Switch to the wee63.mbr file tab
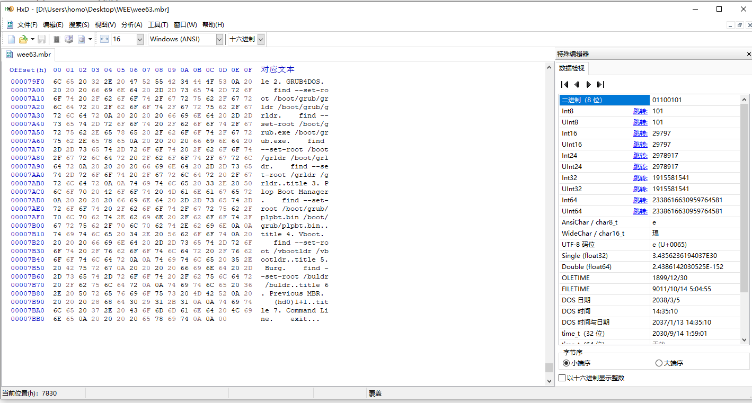 click(x=29, y=55)
